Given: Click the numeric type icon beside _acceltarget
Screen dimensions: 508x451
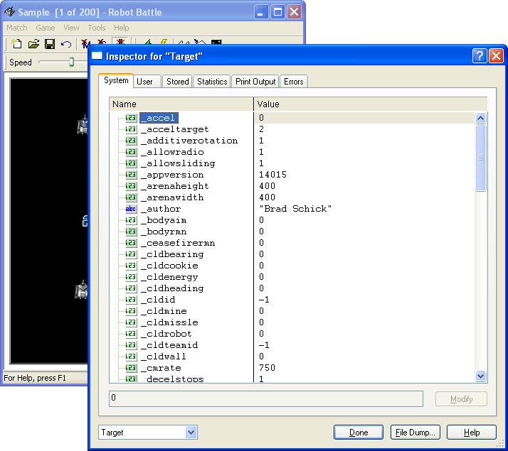Looking at the screenshot, I should 131,129.
